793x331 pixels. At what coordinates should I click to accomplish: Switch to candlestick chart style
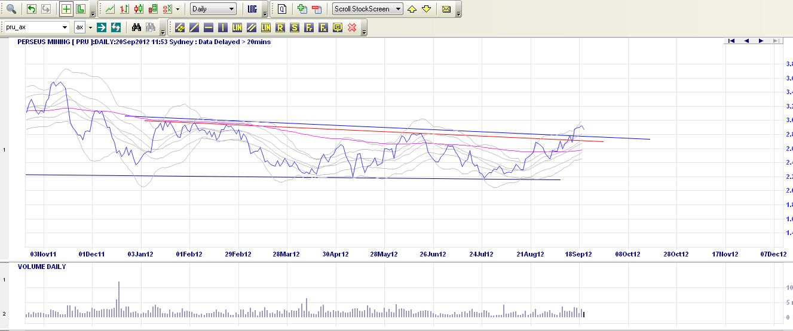click(x=139, y=9)
